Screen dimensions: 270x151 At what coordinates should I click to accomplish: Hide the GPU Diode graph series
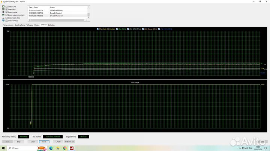143,29
